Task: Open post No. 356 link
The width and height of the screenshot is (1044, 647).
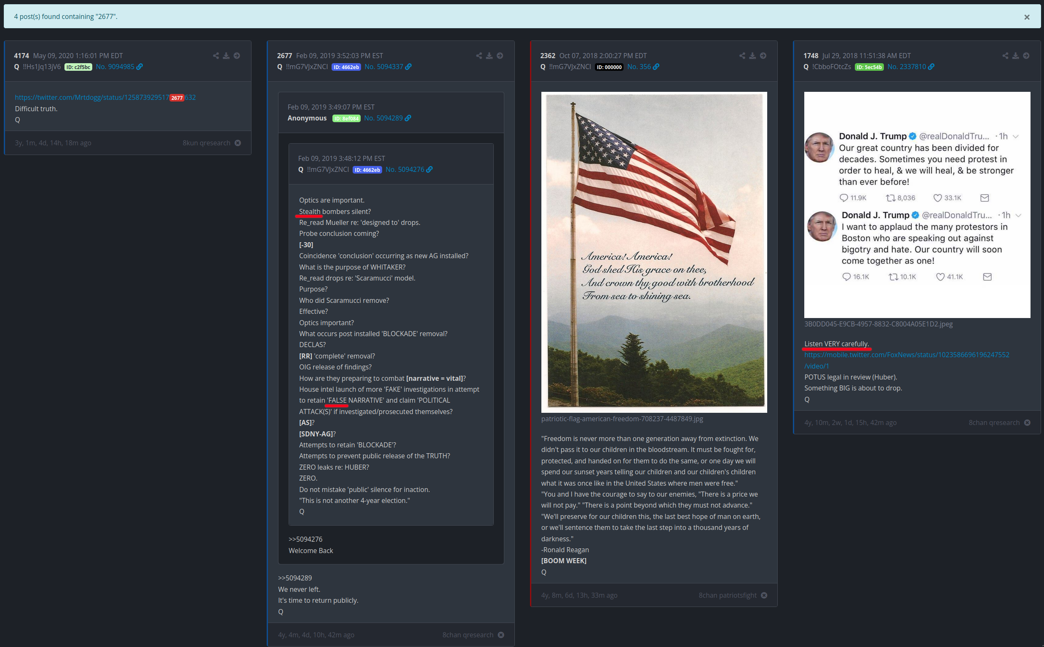Action: click(x=639, y=67)
